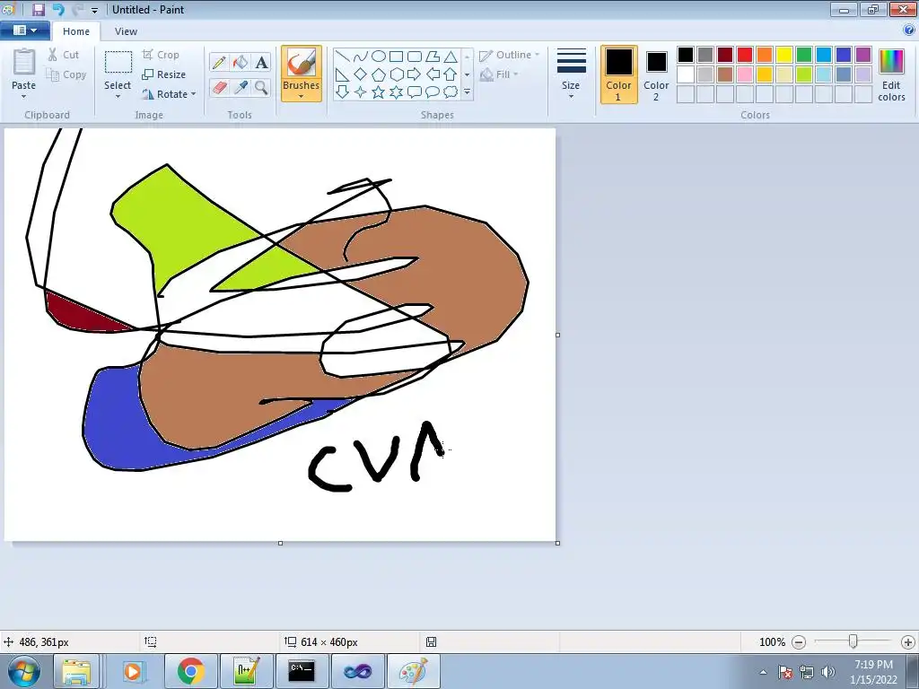Click the Resize button

tap(164, 74)
